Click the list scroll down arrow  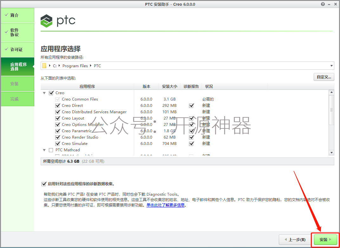point(331,153)
